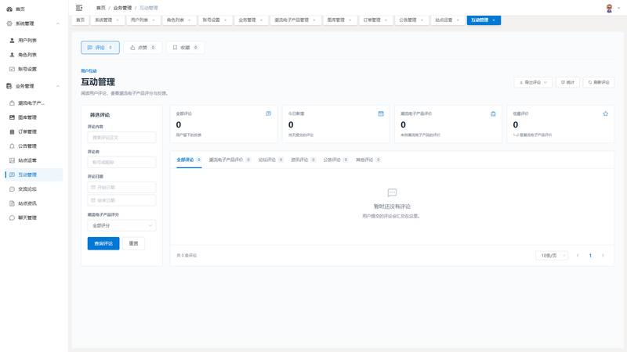Click the 刷新评论 button
The width and height of the screenshot is (627, 352).
coord(599,82)
